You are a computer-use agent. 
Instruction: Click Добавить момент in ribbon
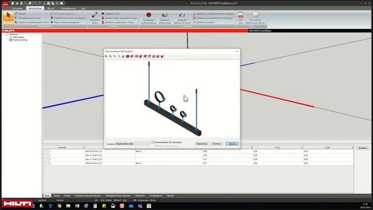coord(203,22)
